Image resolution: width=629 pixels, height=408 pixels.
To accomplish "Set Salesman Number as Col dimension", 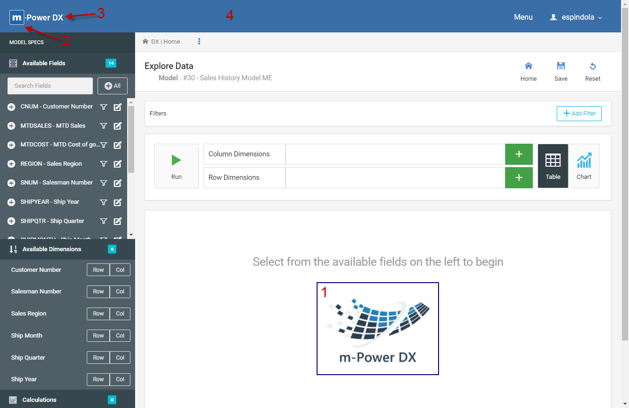I will [120, 292].
